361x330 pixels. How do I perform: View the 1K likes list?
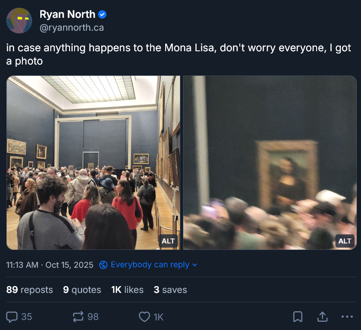(127, 290)
